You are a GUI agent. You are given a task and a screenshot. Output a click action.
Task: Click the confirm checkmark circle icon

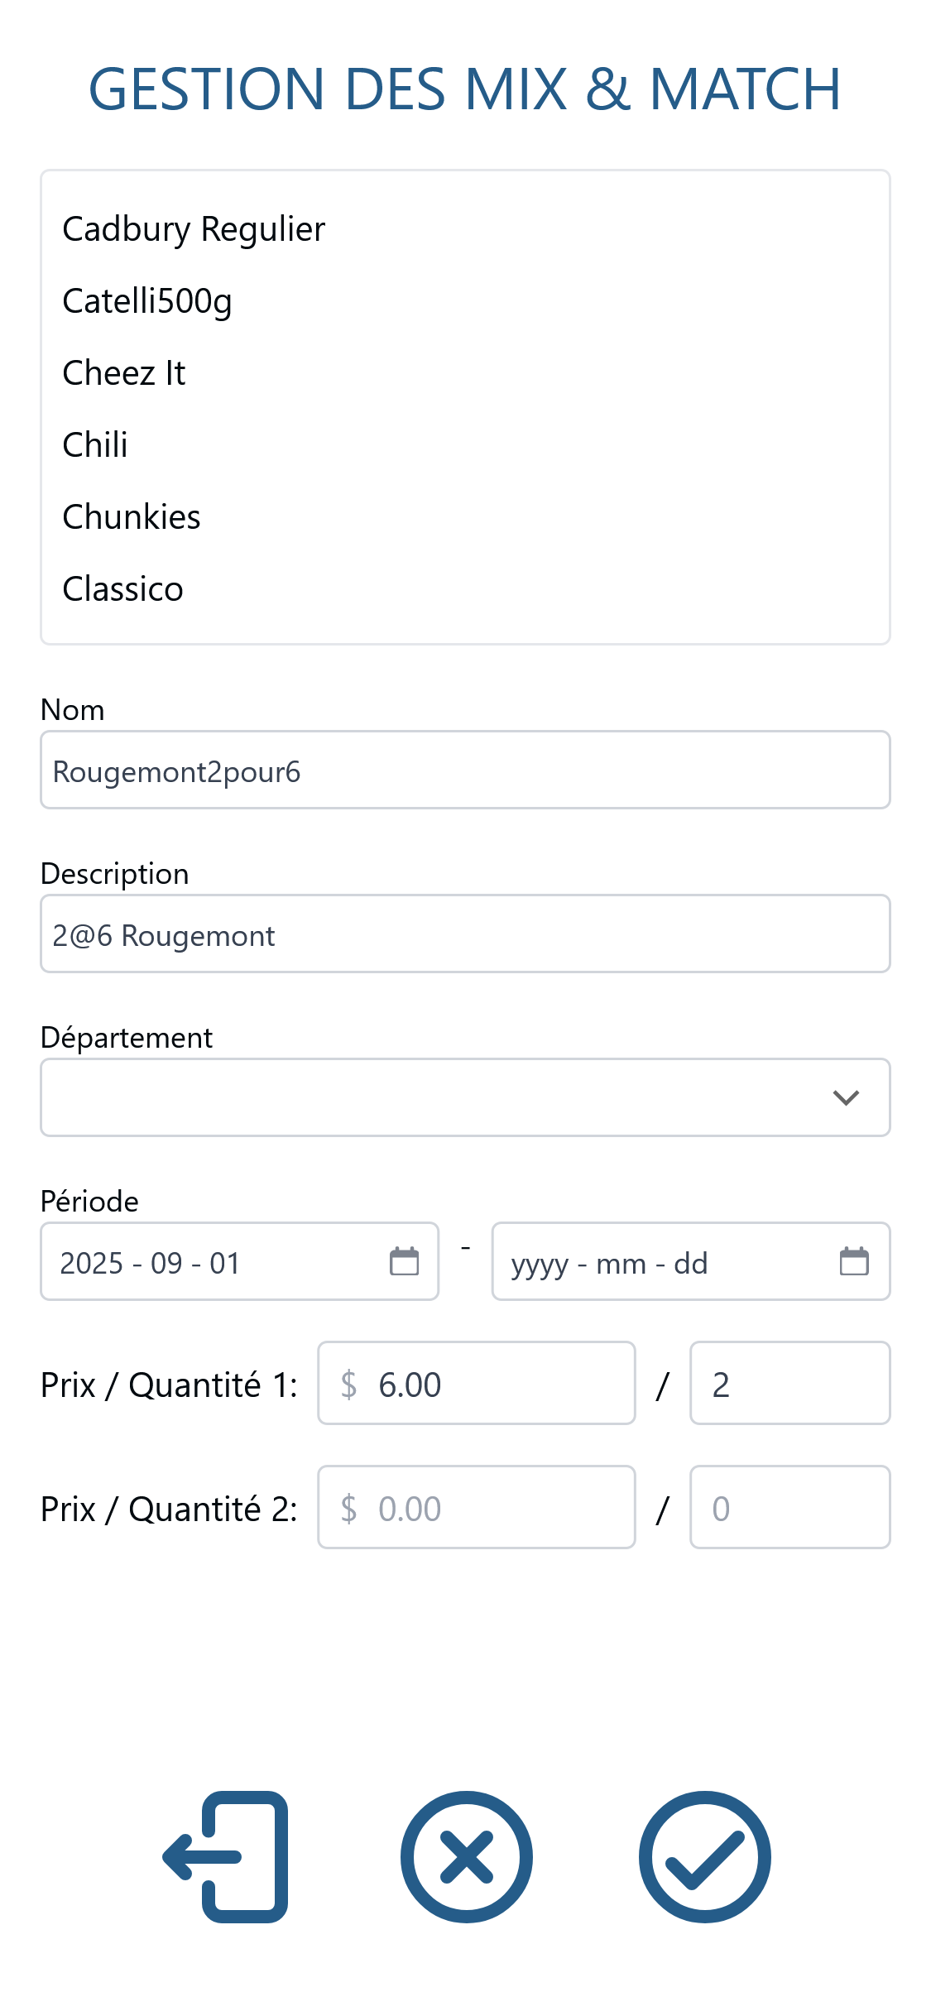point(704,1856)
